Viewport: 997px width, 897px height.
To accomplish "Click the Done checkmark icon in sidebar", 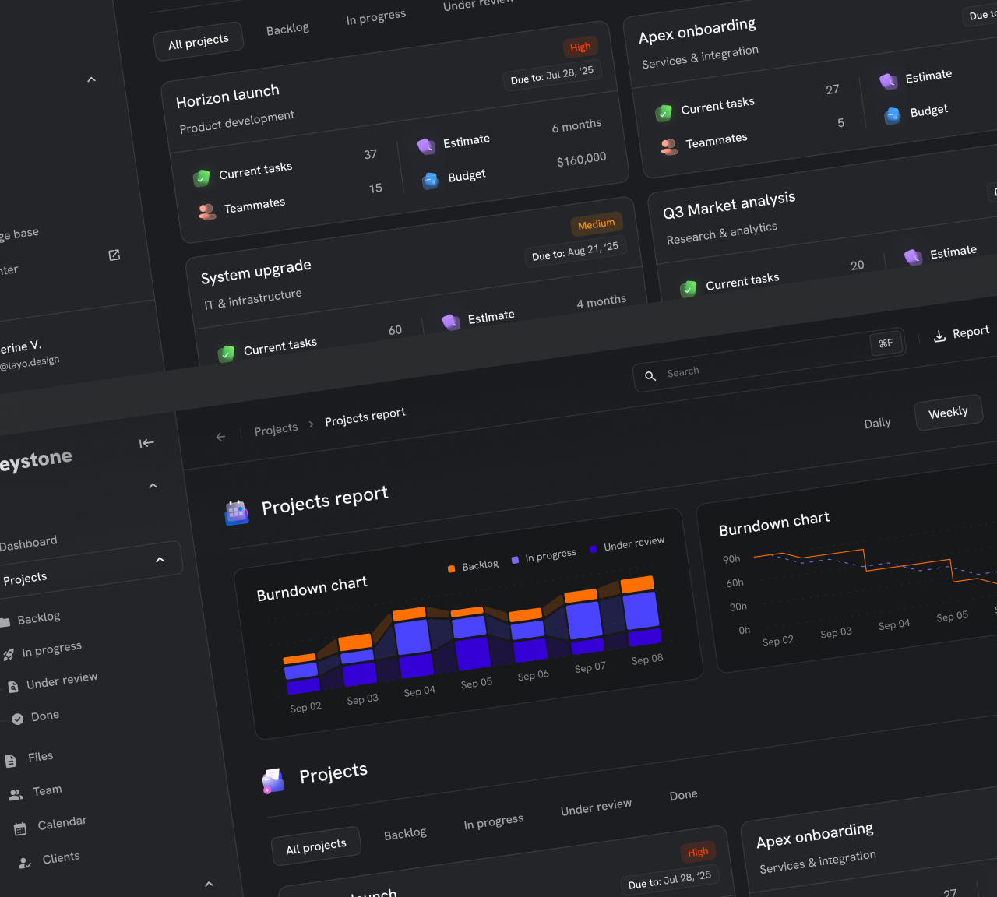I will tap(18, 719).
